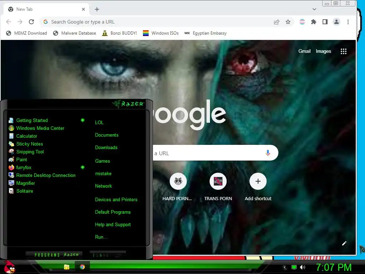Open Devices and Printers
Screen dimensions: 365x274
coord(116,199)
